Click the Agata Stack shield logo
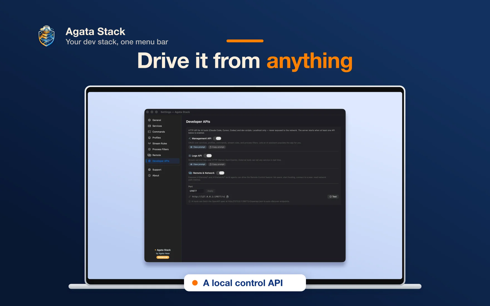Viewport: 490px width, 306px height. [46, 36]
